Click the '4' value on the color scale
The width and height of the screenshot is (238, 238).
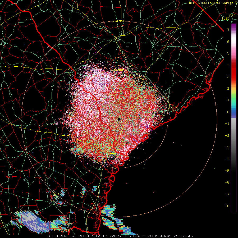point(228,65)
